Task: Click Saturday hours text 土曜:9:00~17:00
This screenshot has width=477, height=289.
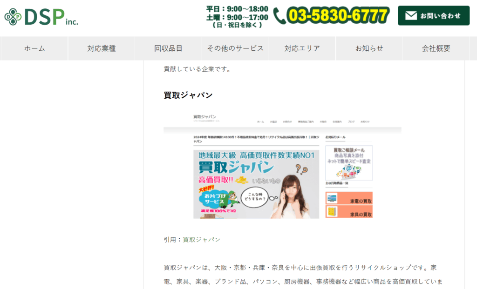Action: [x=237, y=17]
